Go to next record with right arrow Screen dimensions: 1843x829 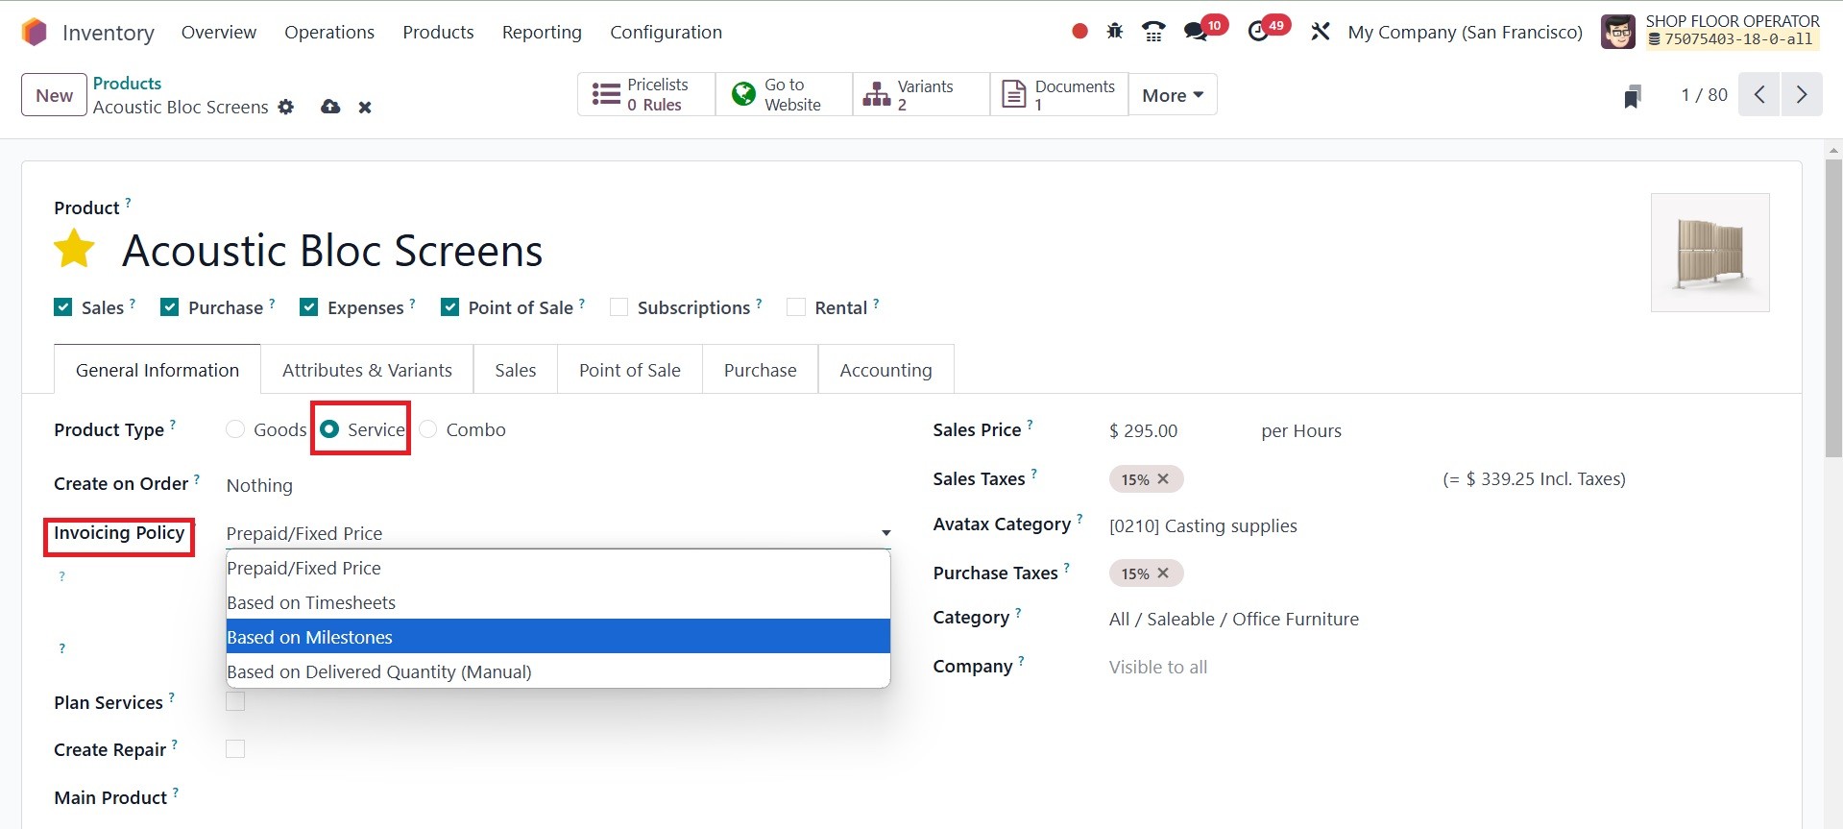(x=1801, y=95)
